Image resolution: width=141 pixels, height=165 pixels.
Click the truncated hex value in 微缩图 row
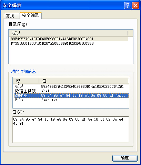pyautogui.click(x=83, y=95)
